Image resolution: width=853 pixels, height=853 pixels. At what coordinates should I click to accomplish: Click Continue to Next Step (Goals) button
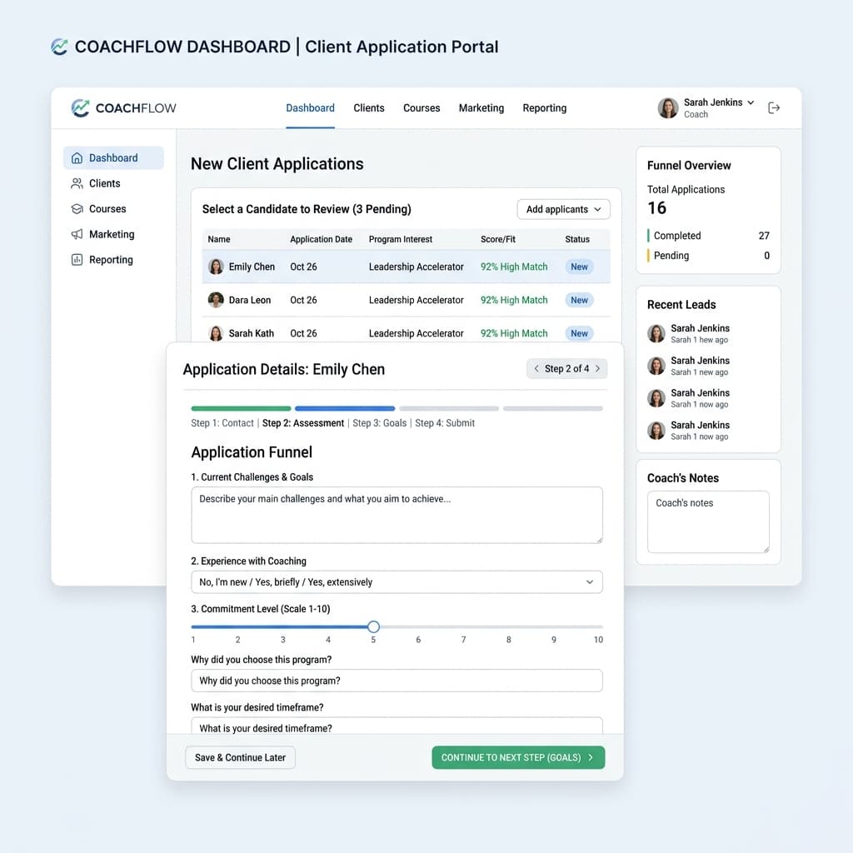point(518,757)
